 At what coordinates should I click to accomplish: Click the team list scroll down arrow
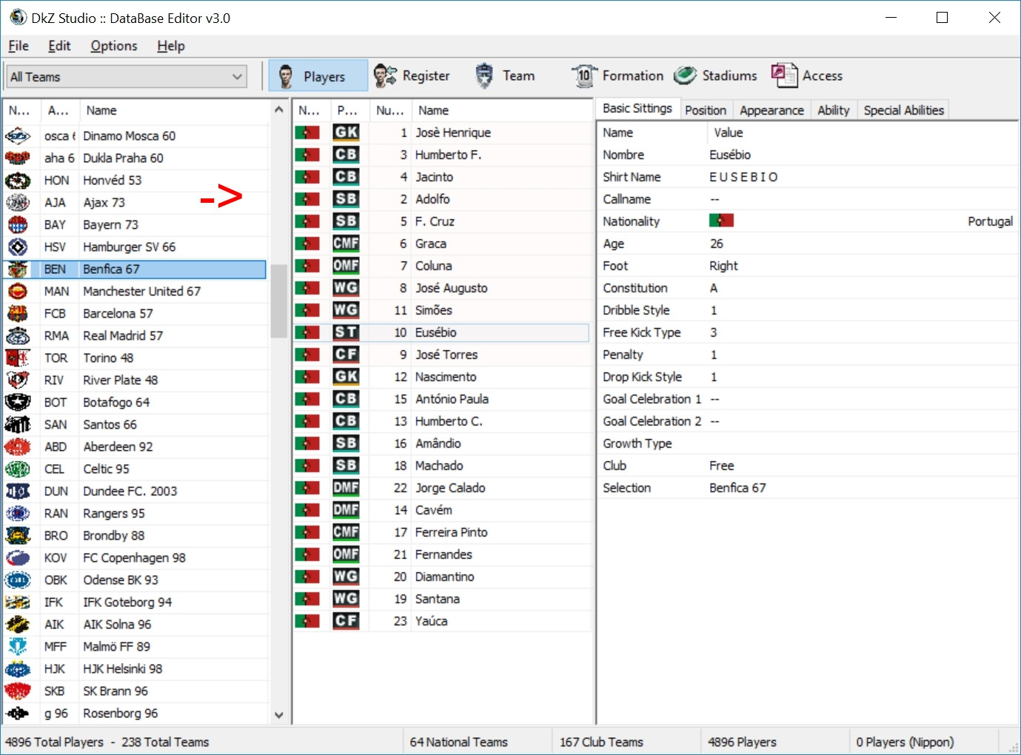point(279,715)
